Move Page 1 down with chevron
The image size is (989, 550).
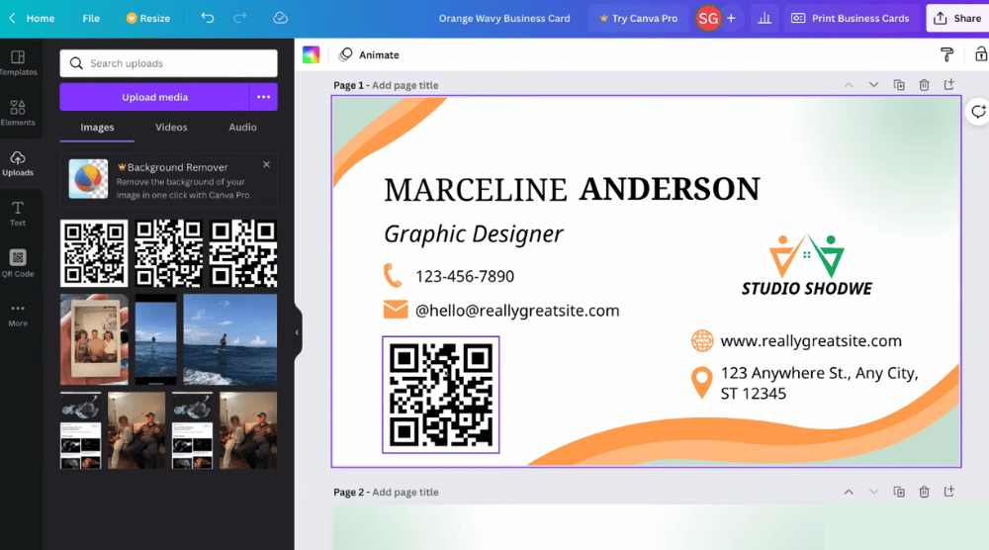873,85
